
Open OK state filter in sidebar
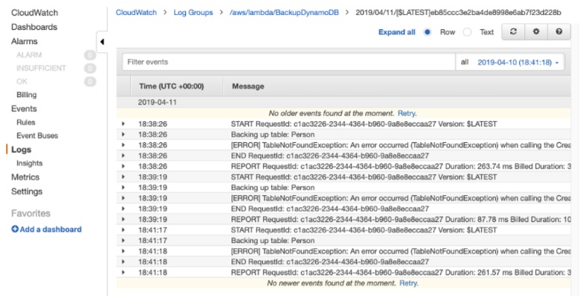pos(22,81)
